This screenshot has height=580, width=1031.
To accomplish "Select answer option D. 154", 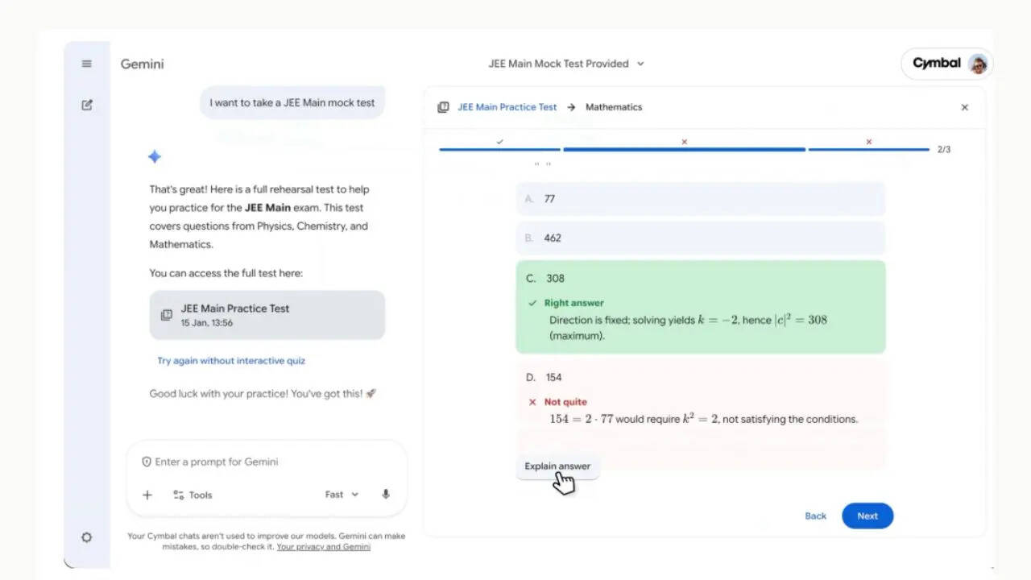I will [700, 377].
